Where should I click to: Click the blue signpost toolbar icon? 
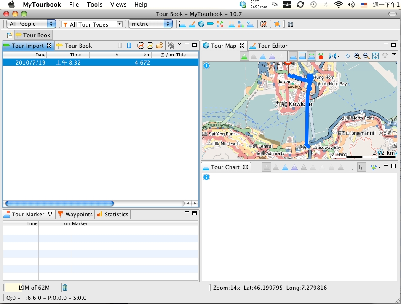click(x=210, y=24)
